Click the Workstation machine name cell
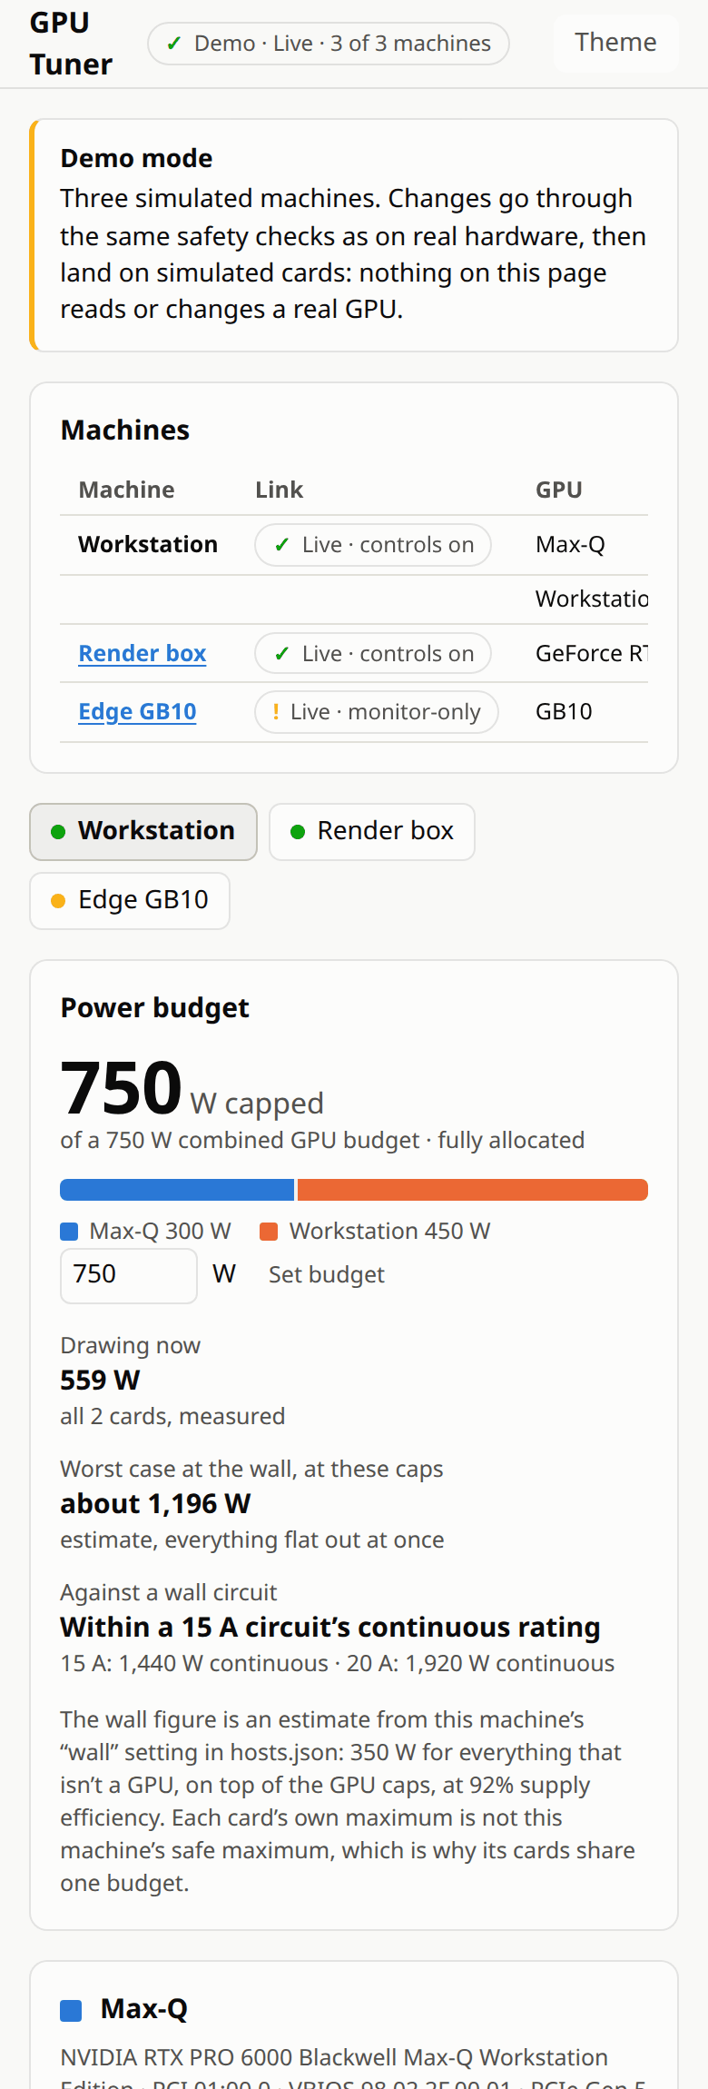Image resolution: width=708 pixels, height=2089 pixels. coord(148,544)
